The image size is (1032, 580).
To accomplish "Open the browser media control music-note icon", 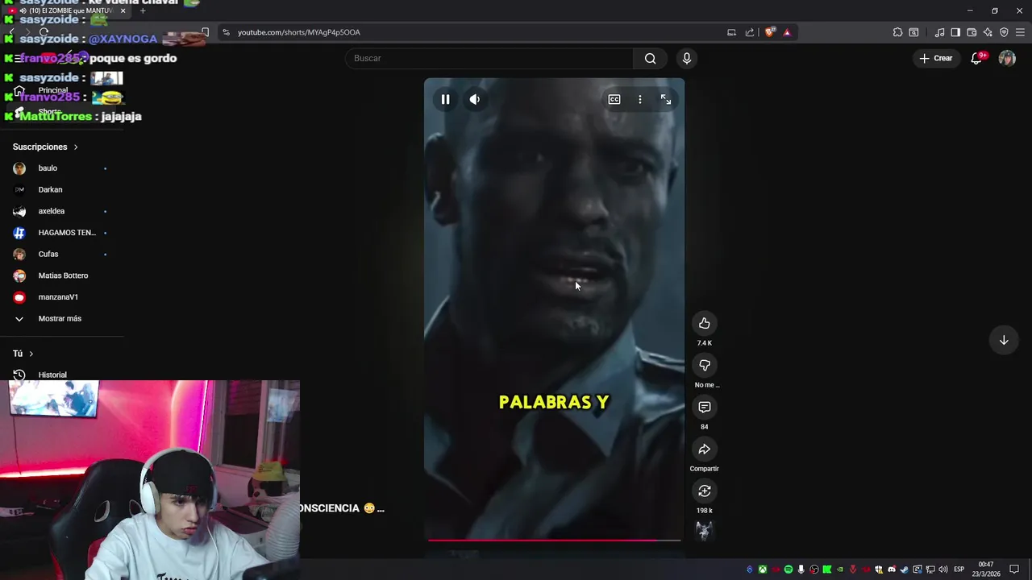I will pos(939,32).
